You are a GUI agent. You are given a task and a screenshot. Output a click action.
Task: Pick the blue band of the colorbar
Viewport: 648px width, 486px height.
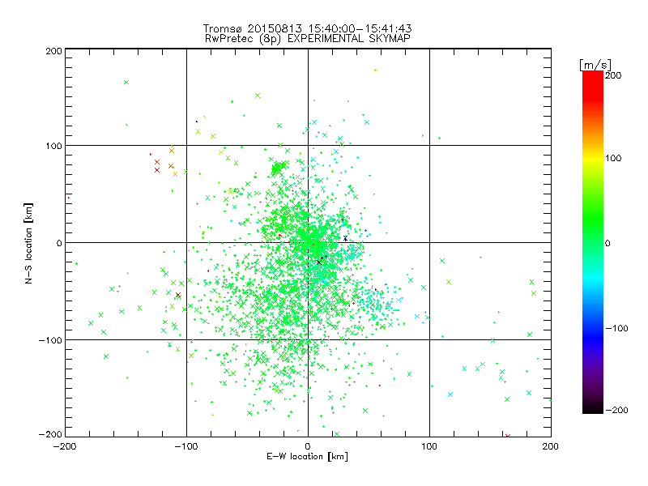[x=593, y=337]
